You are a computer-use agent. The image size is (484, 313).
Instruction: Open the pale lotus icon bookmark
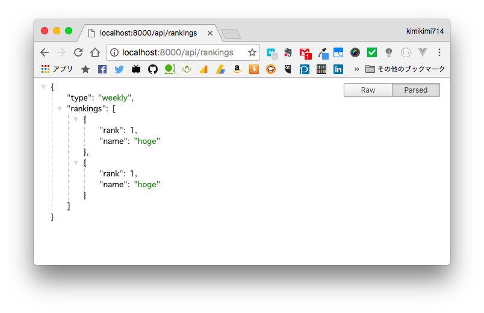[x=187, y=69]
